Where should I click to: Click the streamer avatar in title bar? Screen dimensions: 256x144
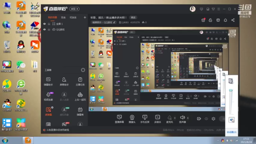pos(193,9)
